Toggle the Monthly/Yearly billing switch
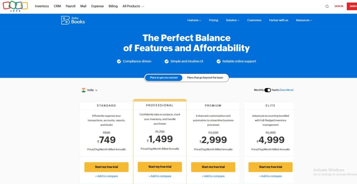 tap(267, 90)
